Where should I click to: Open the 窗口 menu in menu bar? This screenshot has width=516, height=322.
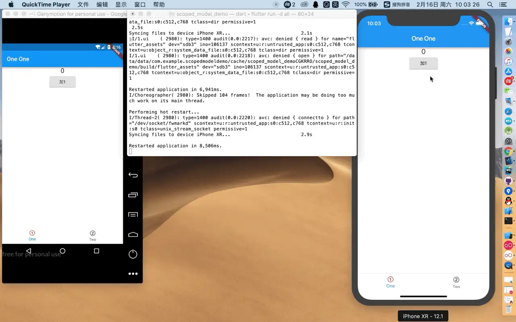coord(140,4)
